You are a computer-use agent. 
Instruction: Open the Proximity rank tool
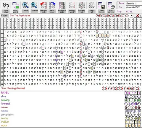[81, 7]
